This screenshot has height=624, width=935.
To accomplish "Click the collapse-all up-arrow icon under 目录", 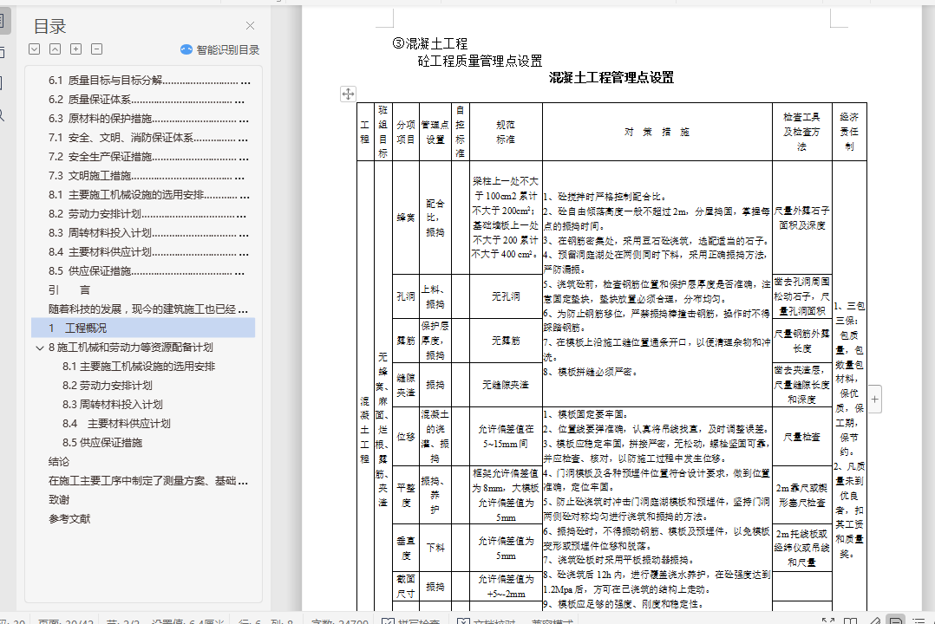I will point(55,49).
